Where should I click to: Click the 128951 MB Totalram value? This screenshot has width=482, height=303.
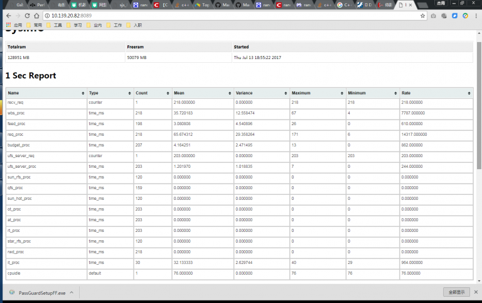coord(18,58)
